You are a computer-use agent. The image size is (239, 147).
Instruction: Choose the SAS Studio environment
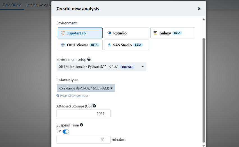127,45
